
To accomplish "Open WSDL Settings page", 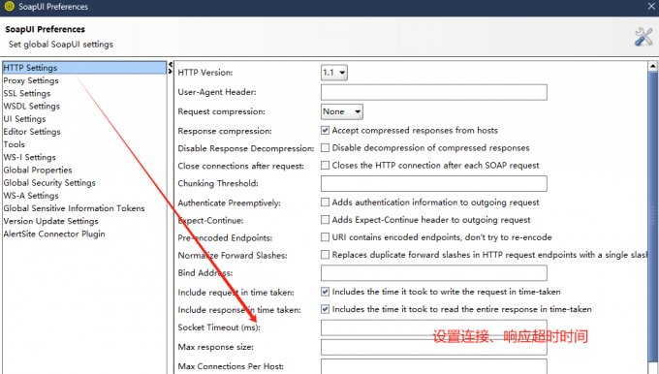I will point(32,107).
